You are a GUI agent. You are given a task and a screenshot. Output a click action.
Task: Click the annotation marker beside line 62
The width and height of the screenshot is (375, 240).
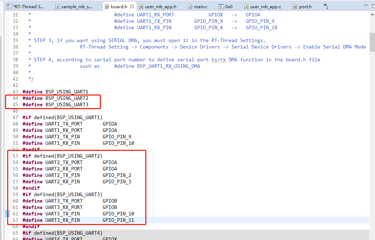click(x=7, y=213)
